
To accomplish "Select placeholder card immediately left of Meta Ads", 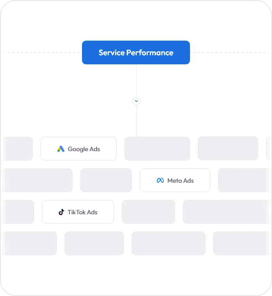I will click(106, 180).
